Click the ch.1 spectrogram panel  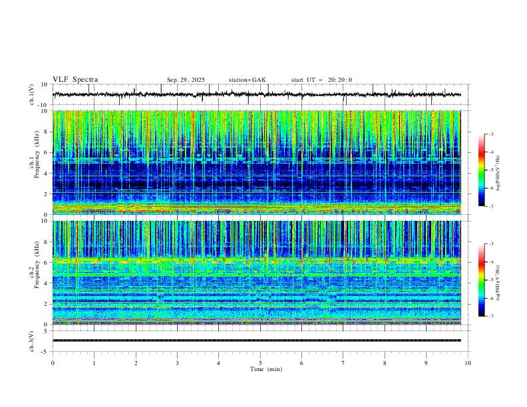[x=256, y=162]
